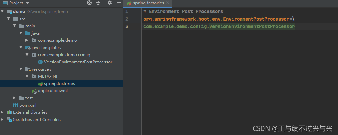Click 'Project' title text in tool window header
338x135 pixels.
click(16, 3)
